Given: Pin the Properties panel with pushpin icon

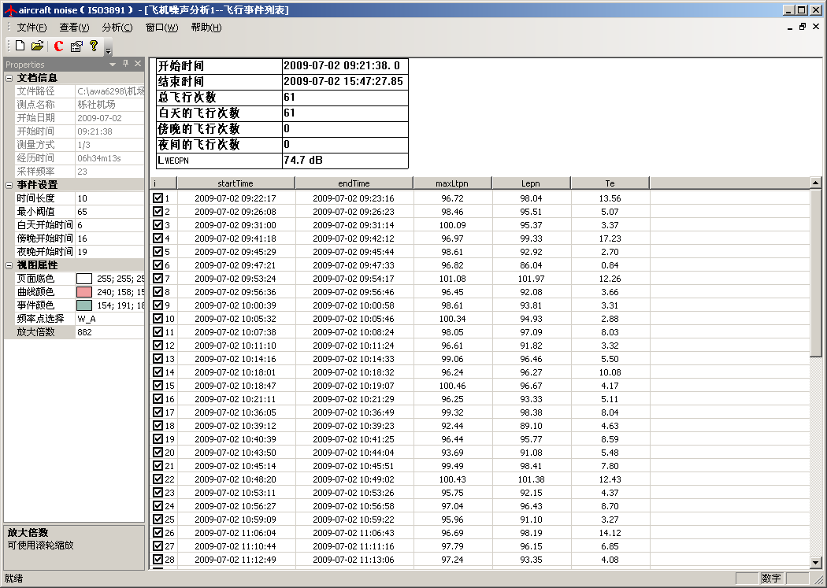Looking at the screenshot, I should click(x=125, y=64).
